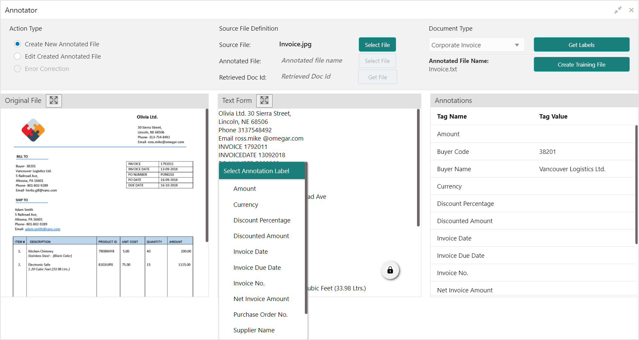Close the Annotator dialog
Image resolution: width=639 pixels, height=340 pixels.
pyautogui.click(x=631, y=10)
